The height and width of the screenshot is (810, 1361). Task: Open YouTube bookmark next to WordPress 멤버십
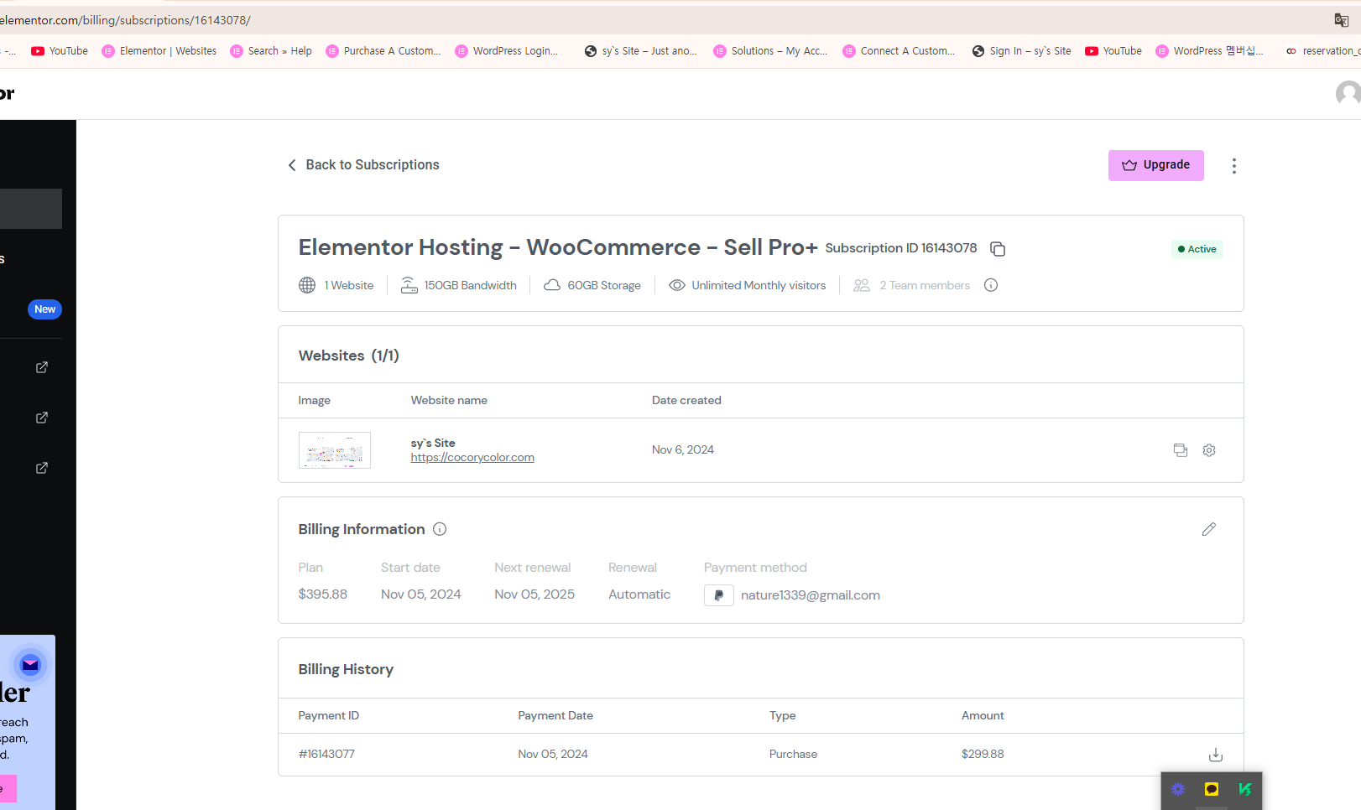pyautogui.click(x=1113, y=51)
